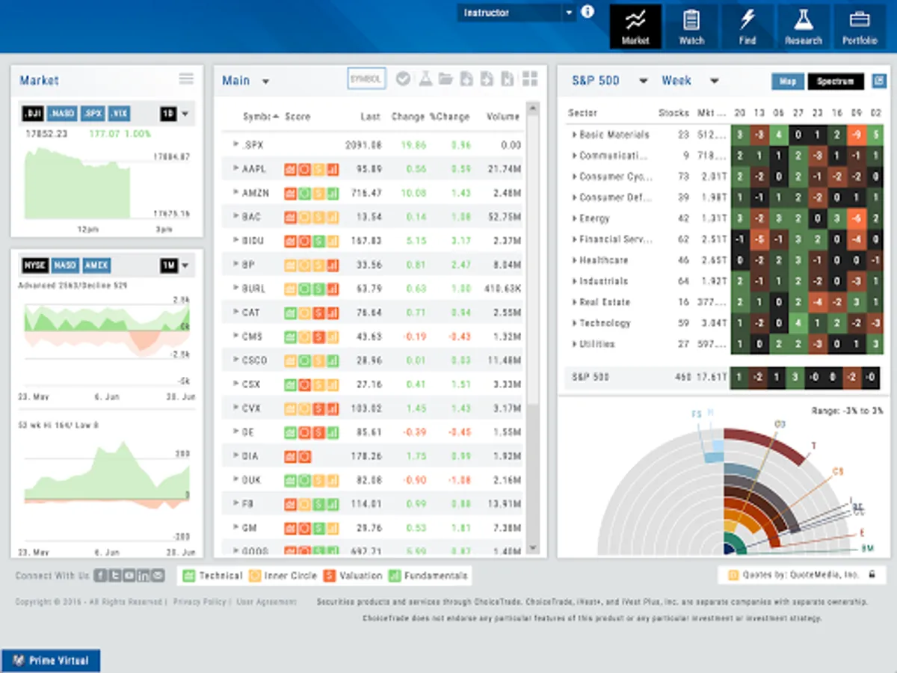Open the Market view in the top bar
The image size is (897, 673).
pyautogui.click(x=635, y=26)
